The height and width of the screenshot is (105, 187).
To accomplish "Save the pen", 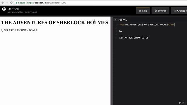I will coord(143,11).
